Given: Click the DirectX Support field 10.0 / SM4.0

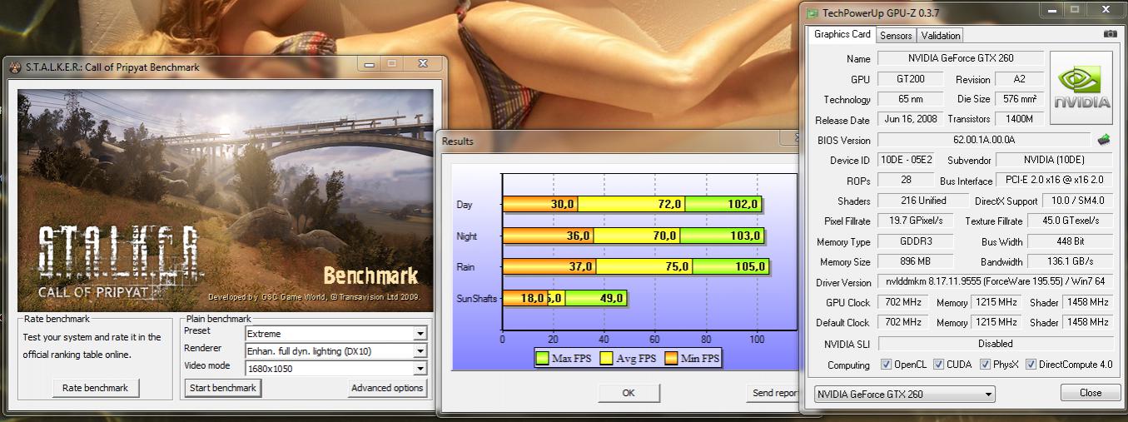Looking at the screenshot, I should coord(1077,201).
